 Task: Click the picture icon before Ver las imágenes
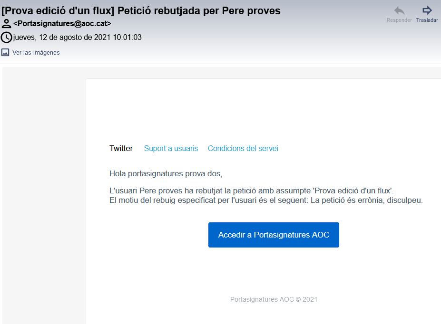[x=5, y=53]
